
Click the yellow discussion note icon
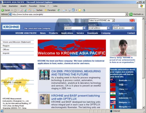80,10
